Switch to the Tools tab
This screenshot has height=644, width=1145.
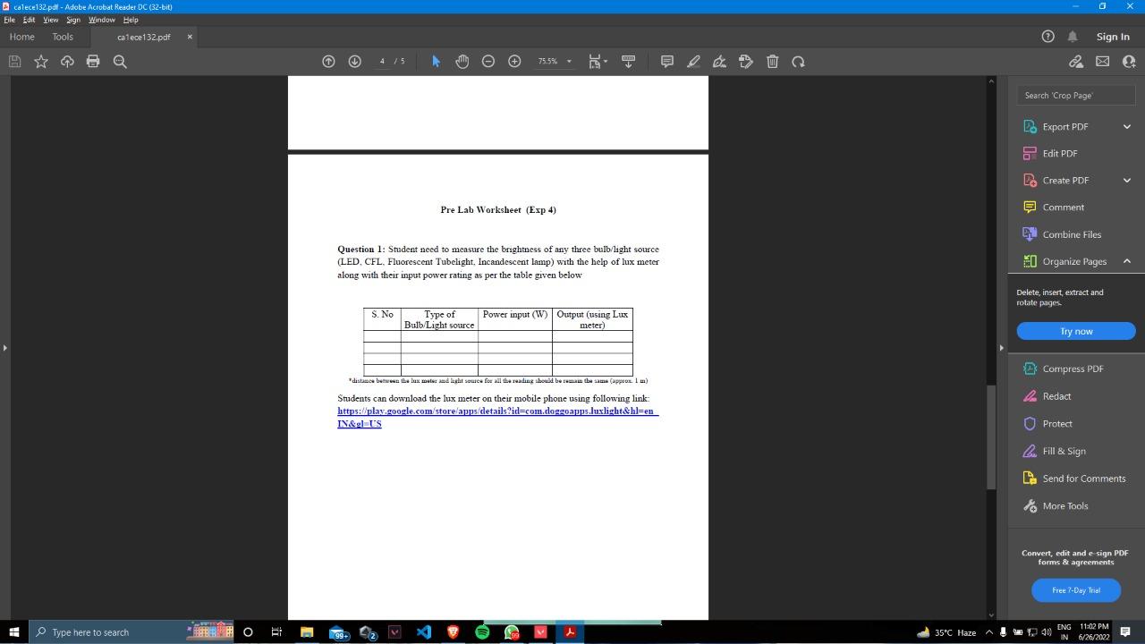click(x=62, y=37)
